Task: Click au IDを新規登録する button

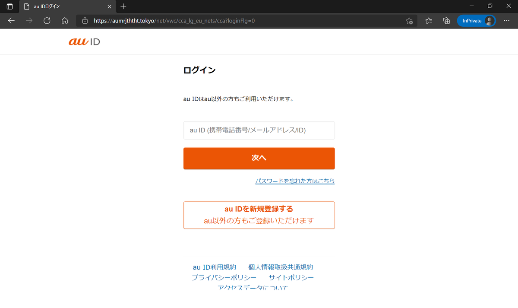Action: [x=259, y=215]
